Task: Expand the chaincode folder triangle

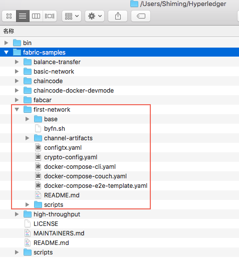Action: point(17,81)
